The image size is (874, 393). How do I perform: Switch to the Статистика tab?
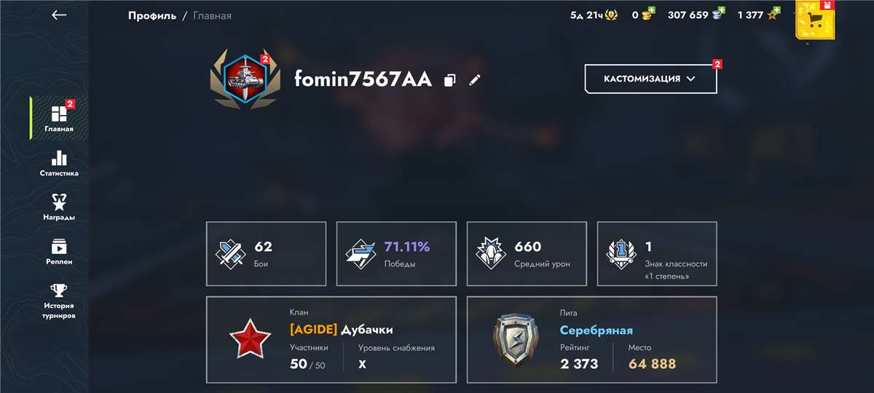click(59, 164)
